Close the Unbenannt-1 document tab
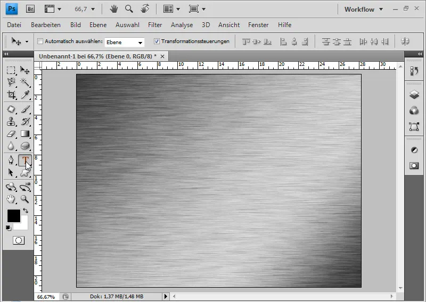Screen dimensions: 426x302 click(162, 56)
